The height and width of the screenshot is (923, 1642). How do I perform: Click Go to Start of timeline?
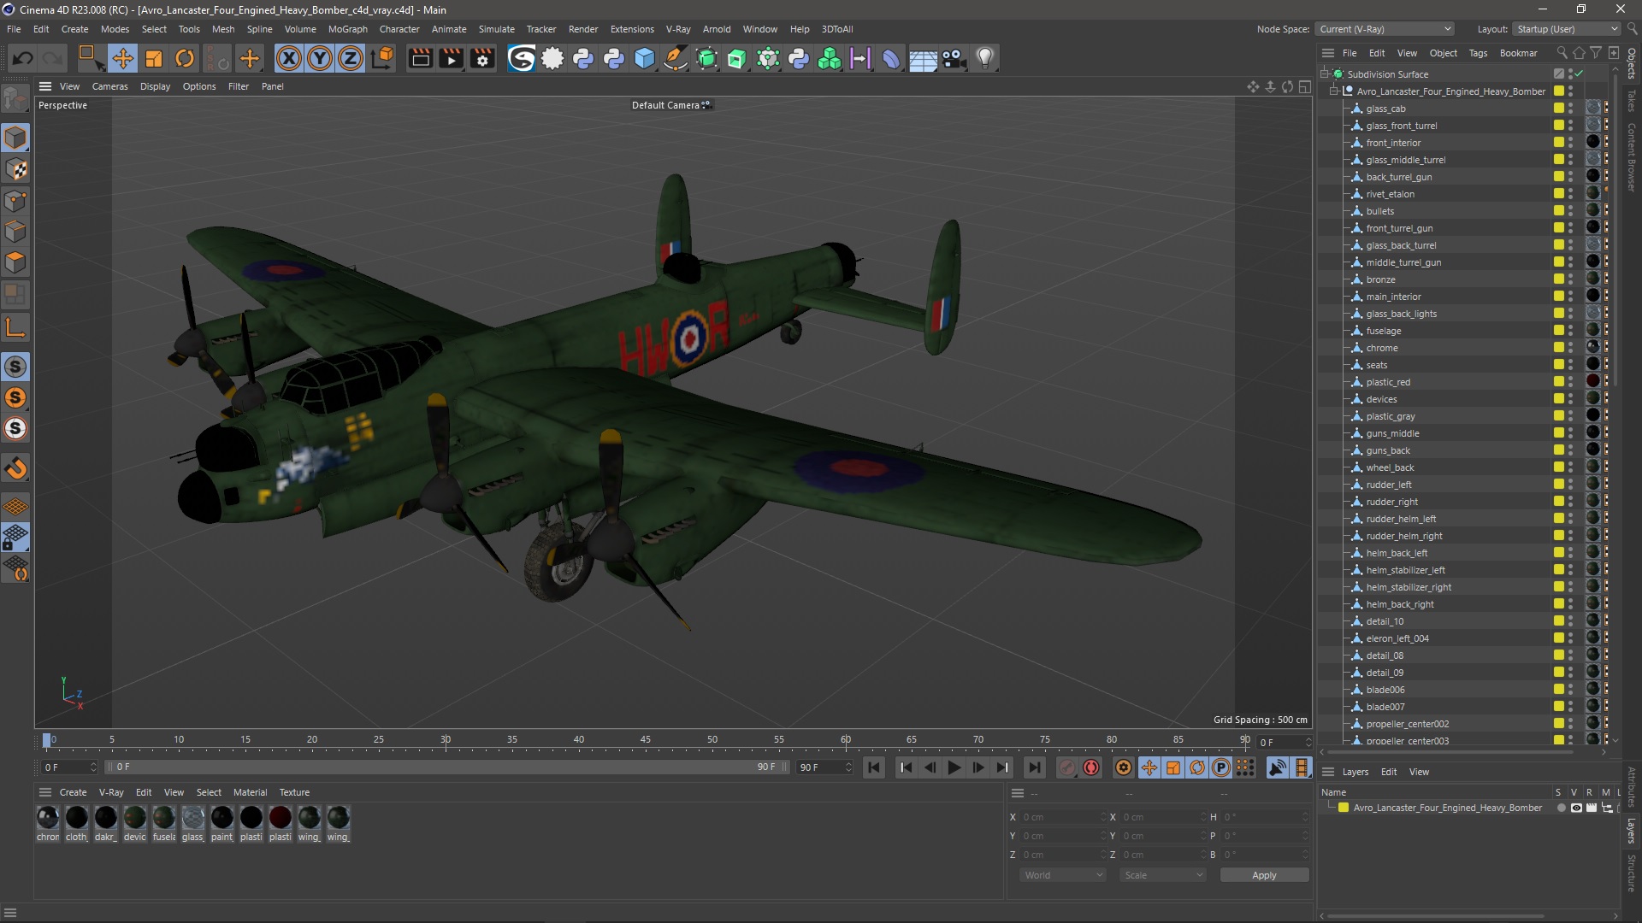pos(873,767)
